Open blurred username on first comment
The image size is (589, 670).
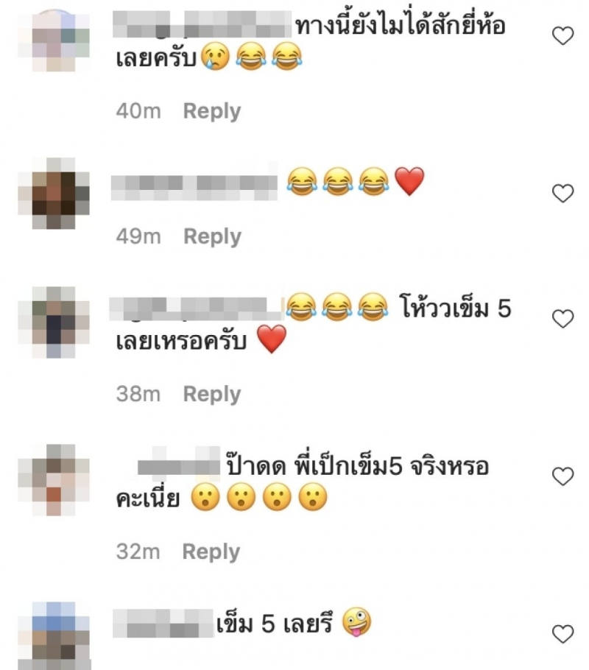coord(202,24)
